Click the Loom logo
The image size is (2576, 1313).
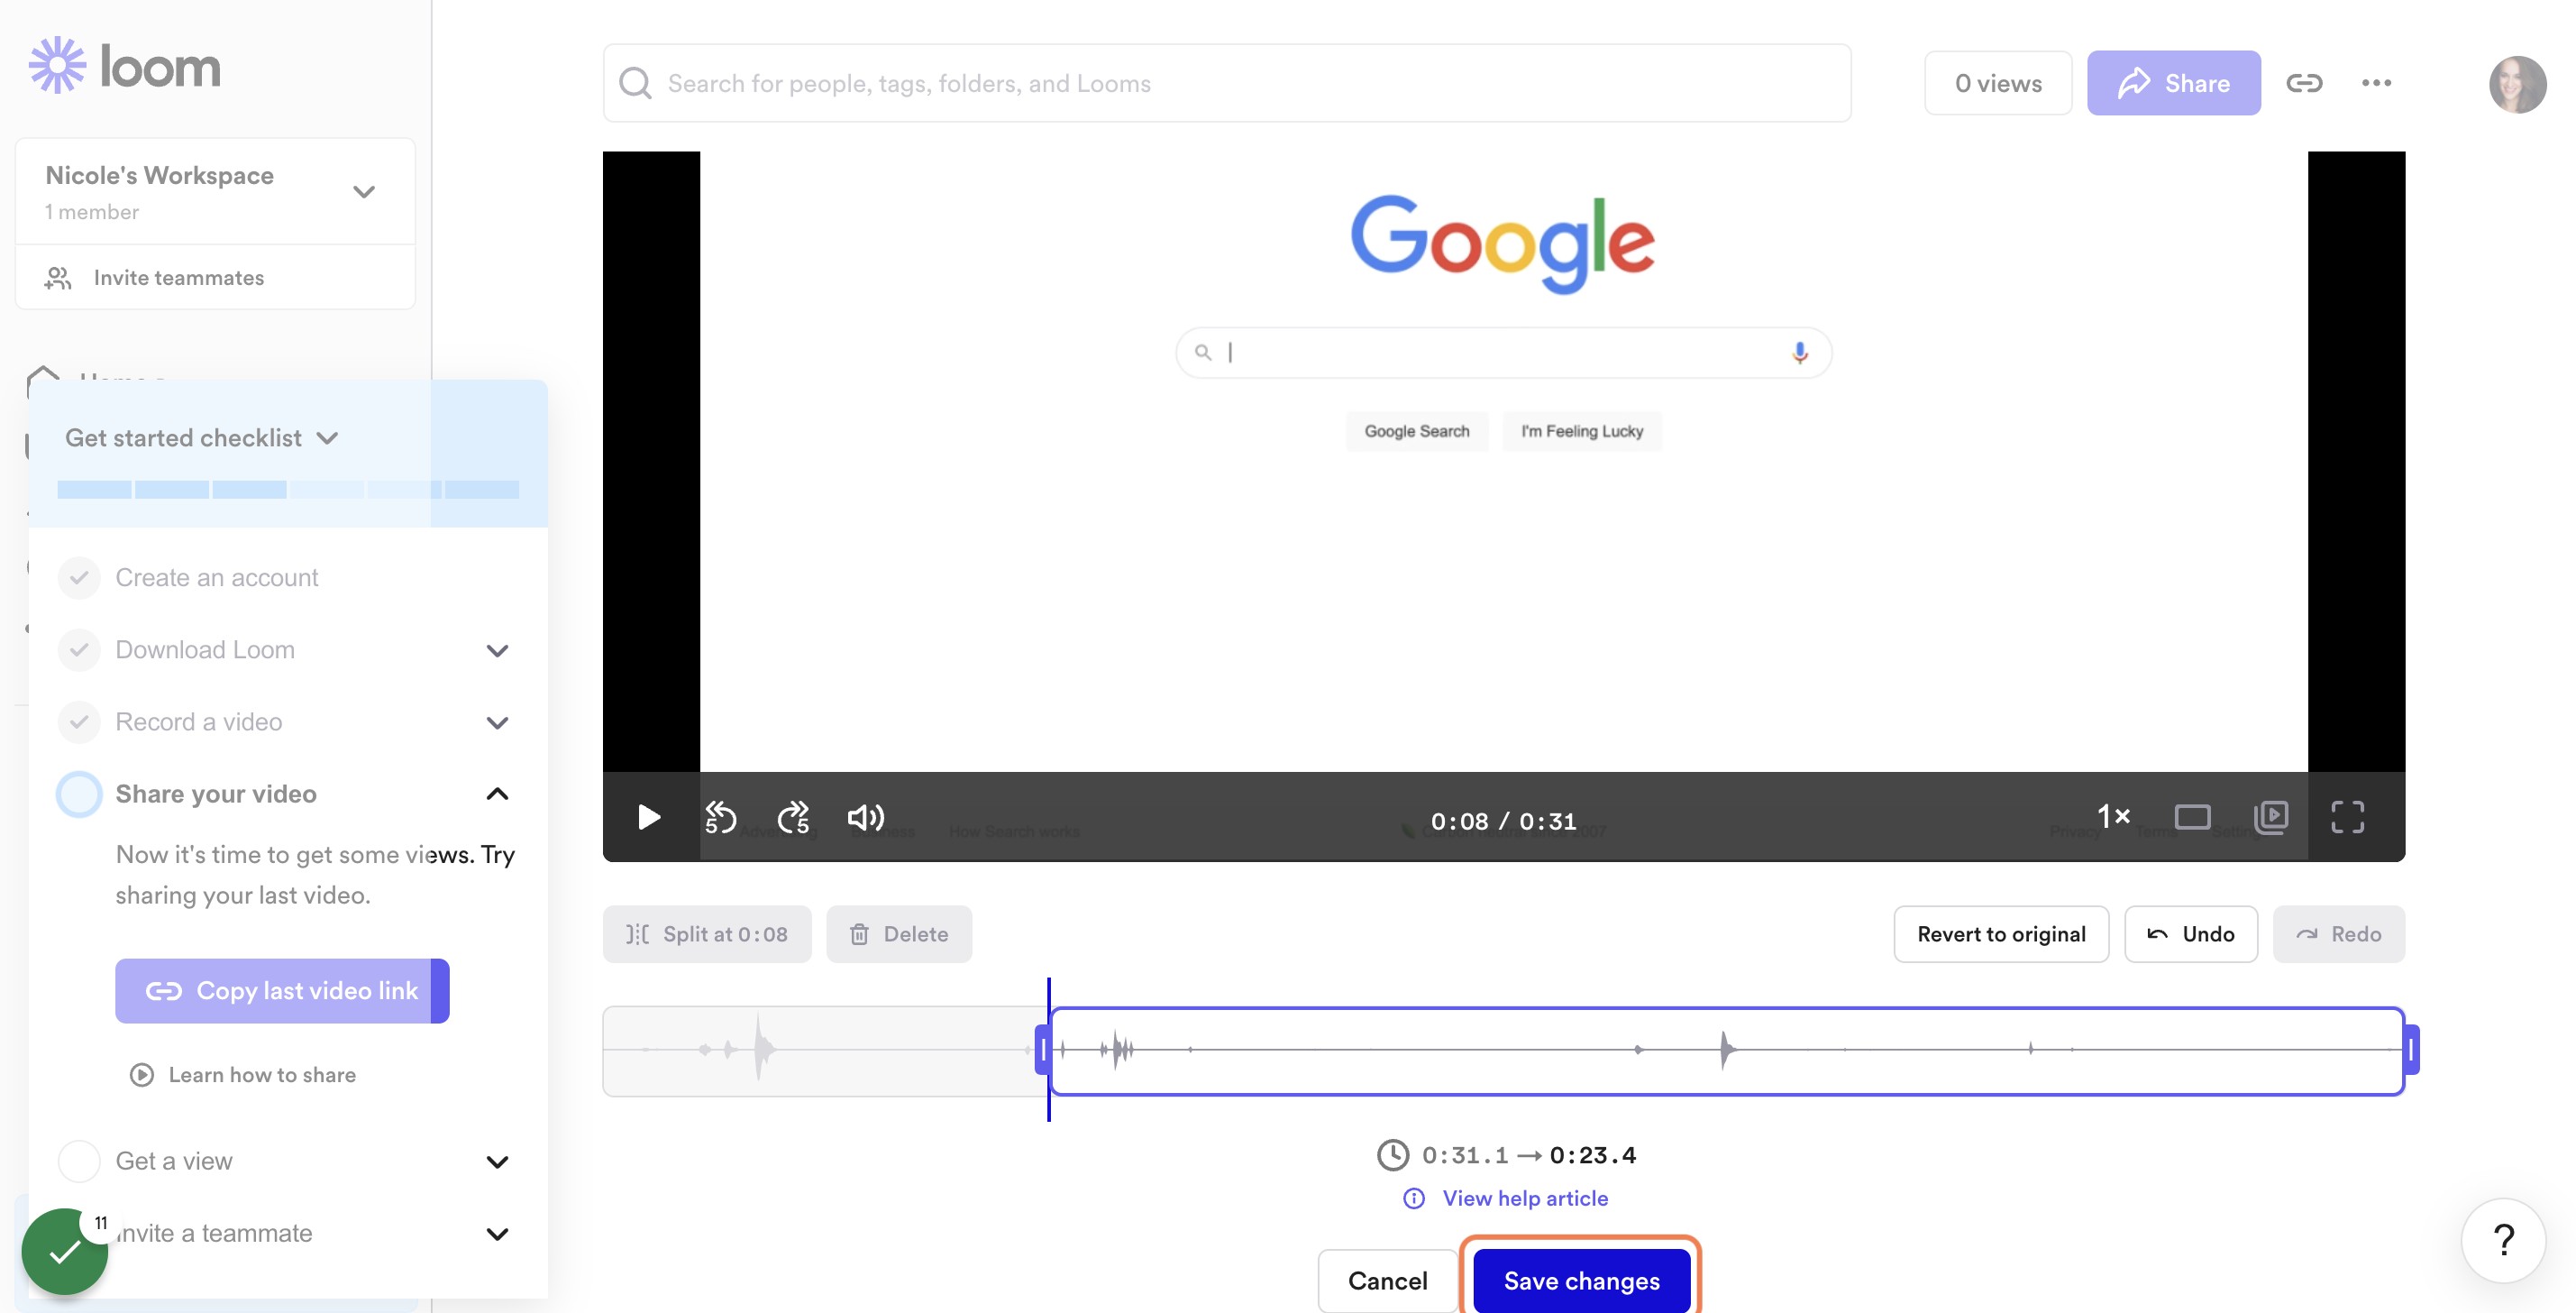coord(124,66)
